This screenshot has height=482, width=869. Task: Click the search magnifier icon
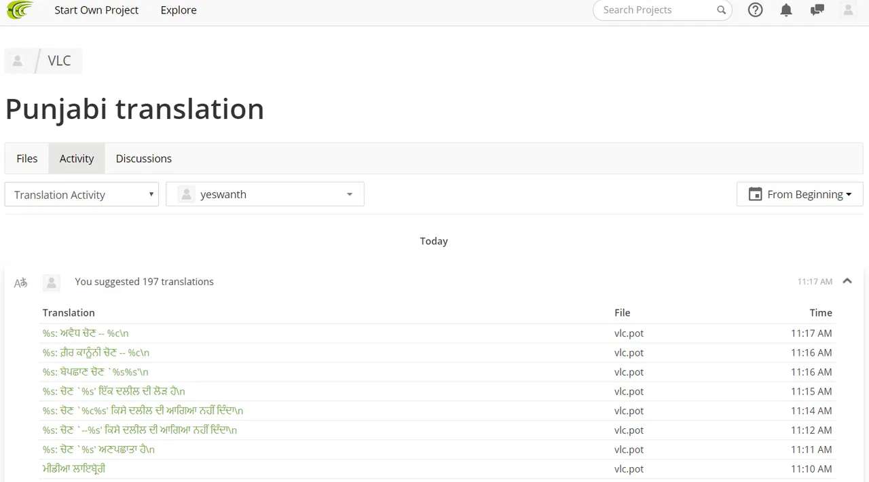(x=721, y=10)
